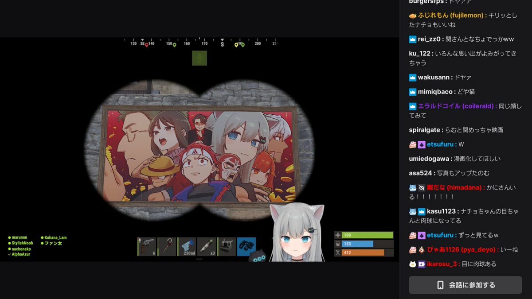Click the blue cat badge beside kasu1123
Image resolution: width=532 pixels, height=299 pixels.
(x=413, y=211)
